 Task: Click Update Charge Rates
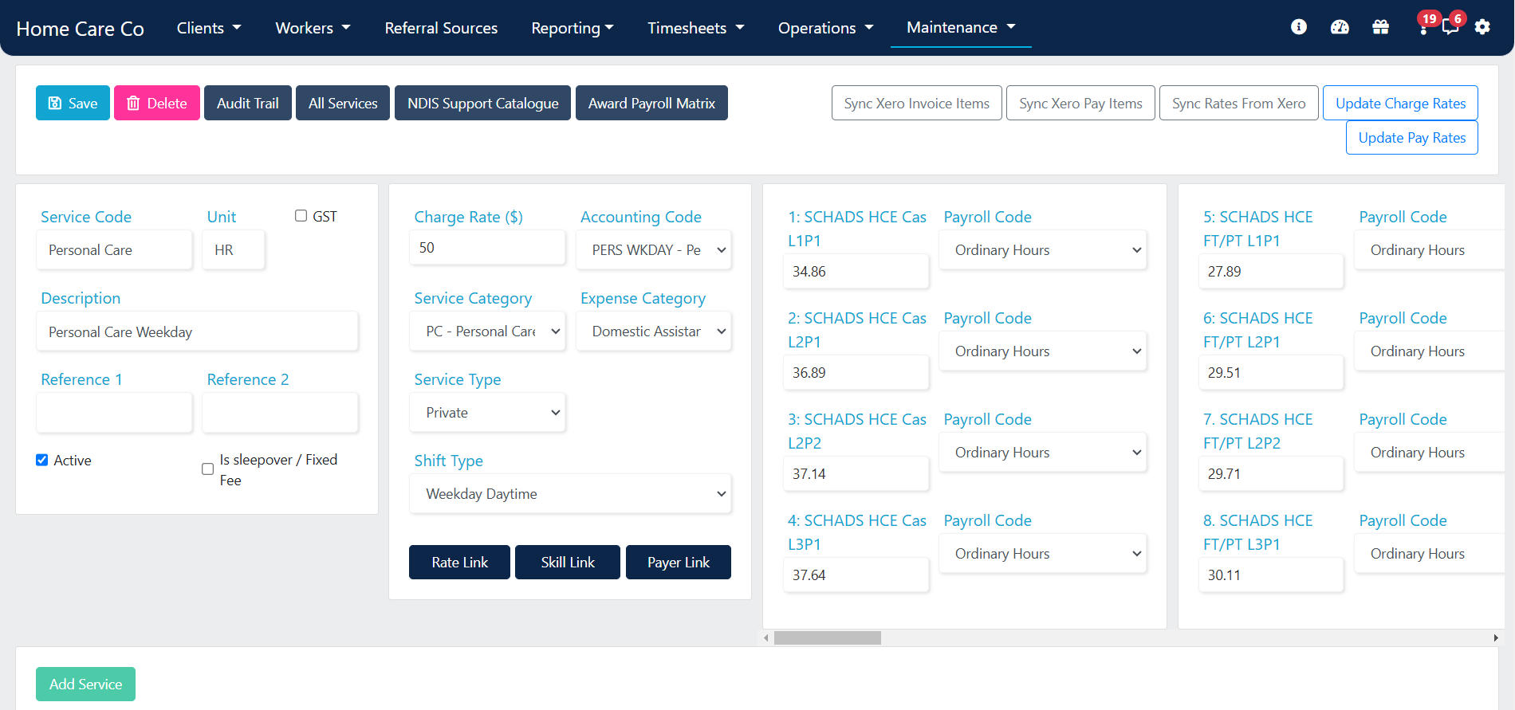[1400, 103]
